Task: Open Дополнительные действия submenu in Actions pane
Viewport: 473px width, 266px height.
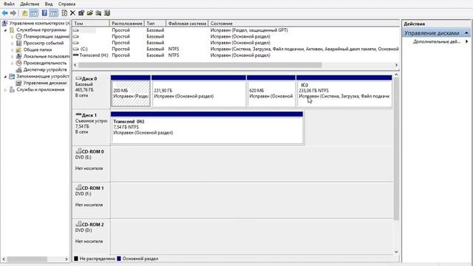Action: coord(437,41)
